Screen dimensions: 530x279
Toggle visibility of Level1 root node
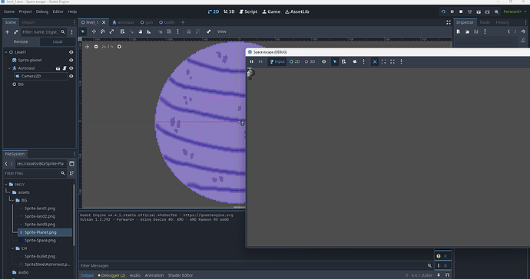(71, 52)
